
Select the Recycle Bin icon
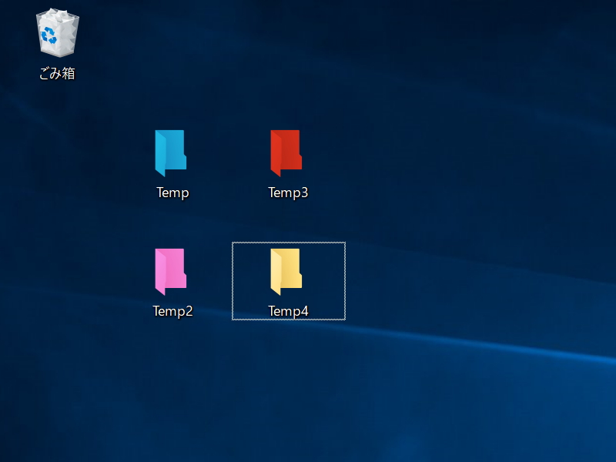pos(57,33)
